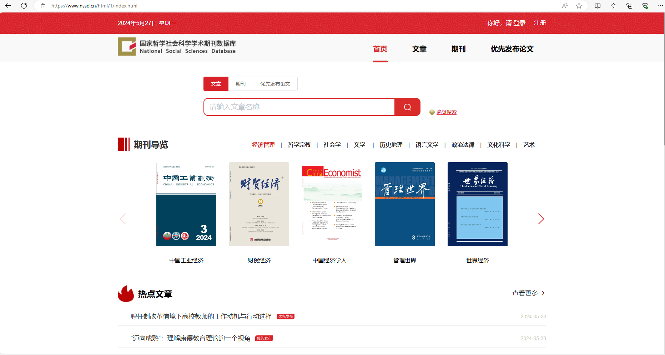Open 管理世界 journal cover
Image resolution: width=665 pixels, height=355 pixels.
(x=405, y=204)
